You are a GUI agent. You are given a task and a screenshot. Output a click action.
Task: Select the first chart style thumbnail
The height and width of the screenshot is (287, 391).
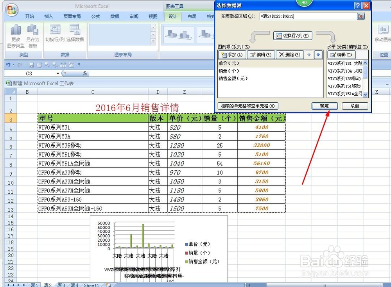point(179,35)
